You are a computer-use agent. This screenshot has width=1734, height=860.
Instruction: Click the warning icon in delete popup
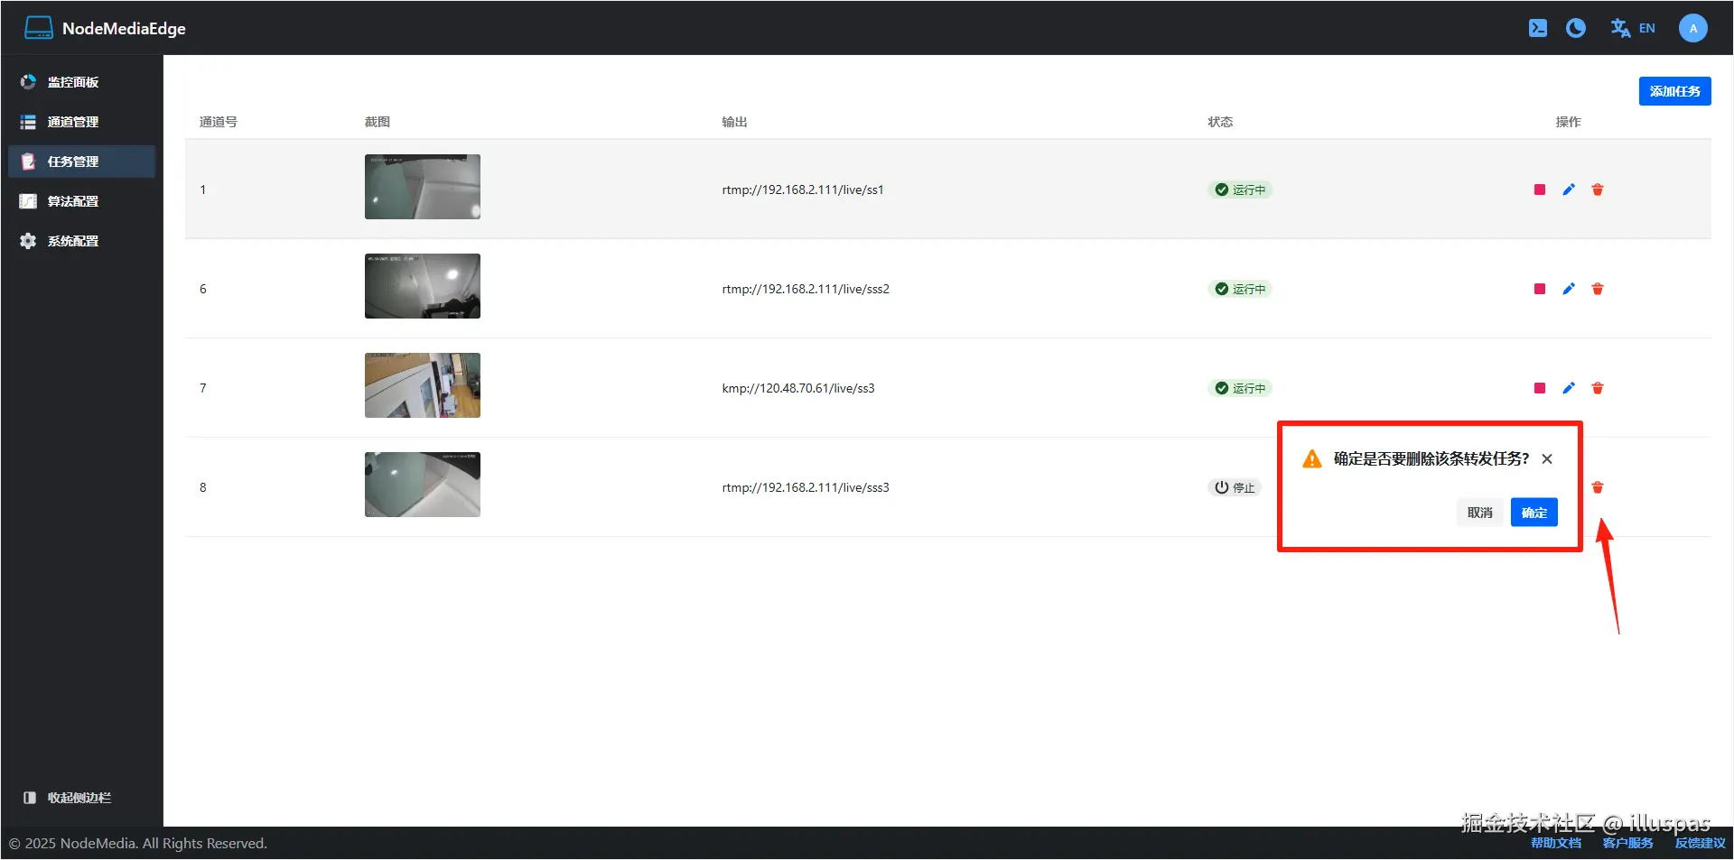point(1312,459)
